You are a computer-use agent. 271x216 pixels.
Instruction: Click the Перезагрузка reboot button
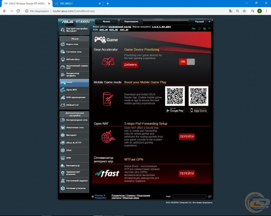pos(131,22)
